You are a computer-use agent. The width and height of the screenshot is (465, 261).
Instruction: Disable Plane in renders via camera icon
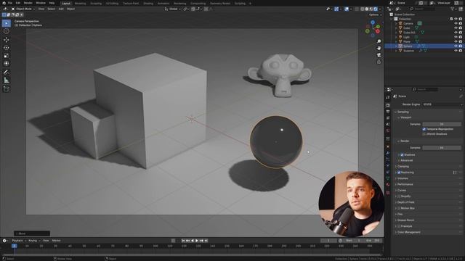click(x=461, y=42)
